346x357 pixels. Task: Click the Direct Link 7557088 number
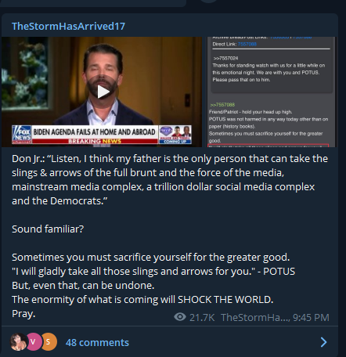(x=247, y=44)
